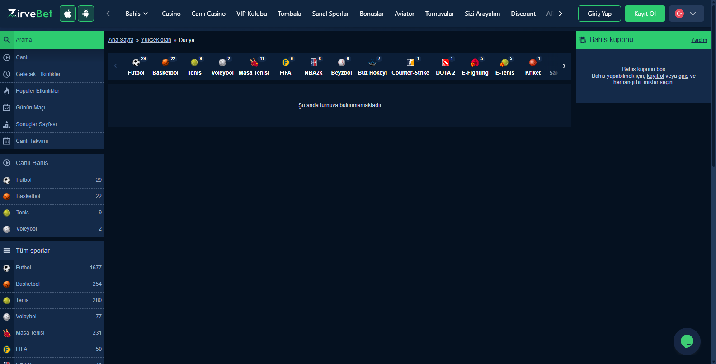Pick Beyzbol in the sports carousel
Image resolution: width=716 pixels, height=364 pixels.
(341, 66)
